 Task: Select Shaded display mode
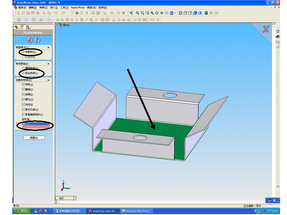200,13
